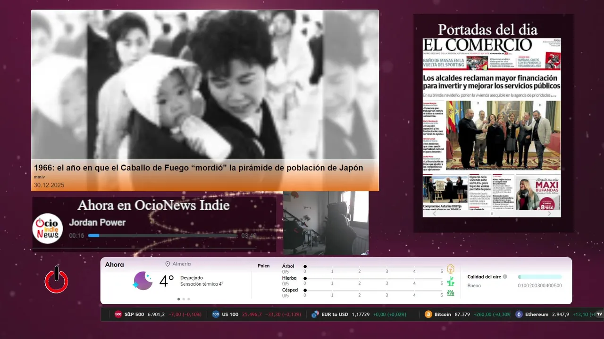
Task: Click the Bitcoin price 87.379
Action: [x=462, y=315]
